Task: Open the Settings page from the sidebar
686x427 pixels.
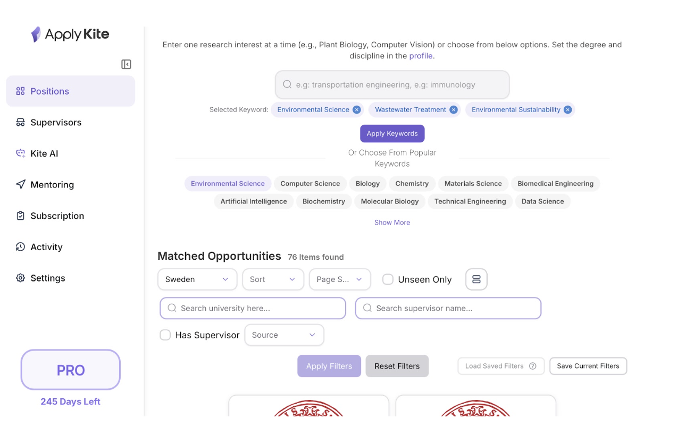Action: click(47, 278)
